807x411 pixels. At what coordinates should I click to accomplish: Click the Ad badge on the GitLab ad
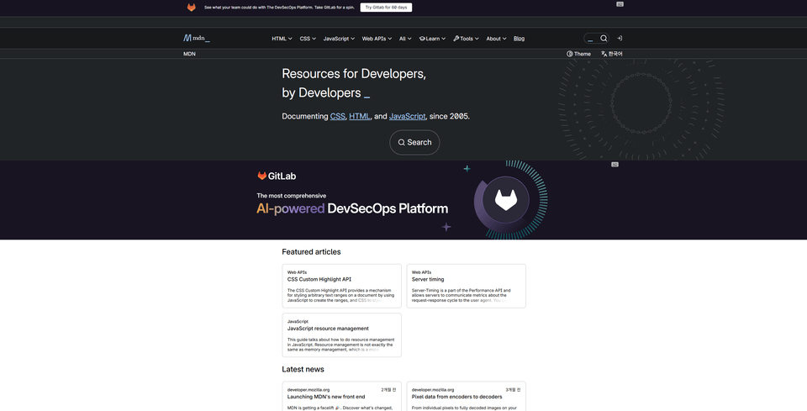tap(614, 165)
